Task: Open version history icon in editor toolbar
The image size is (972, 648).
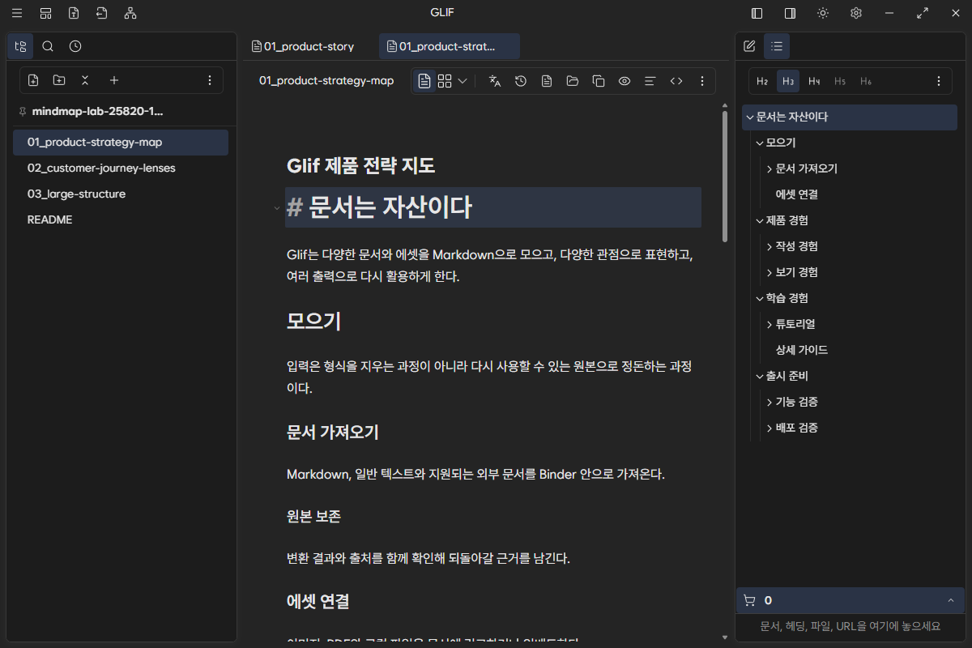Action: (521, 81)
